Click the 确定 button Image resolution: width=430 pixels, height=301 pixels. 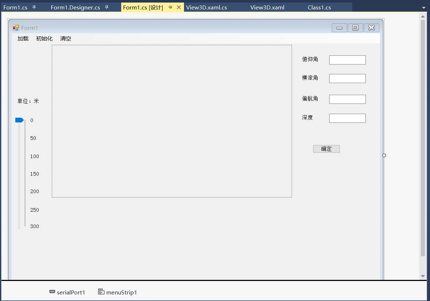(326, 149)
